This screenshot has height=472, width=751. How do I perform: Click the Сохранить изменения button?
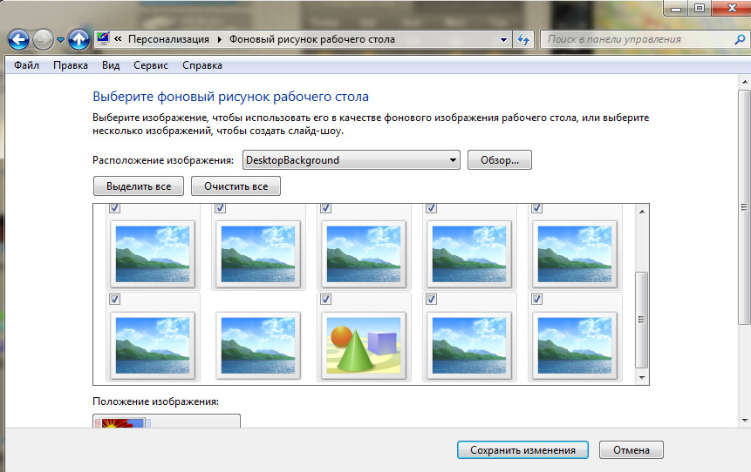[522, 450]
